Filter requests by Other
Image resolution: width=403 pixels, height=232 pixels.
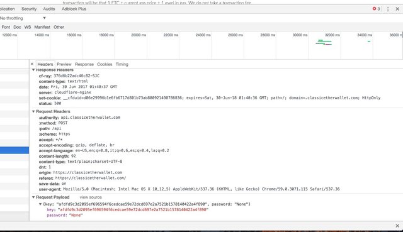tap(59, 27)
